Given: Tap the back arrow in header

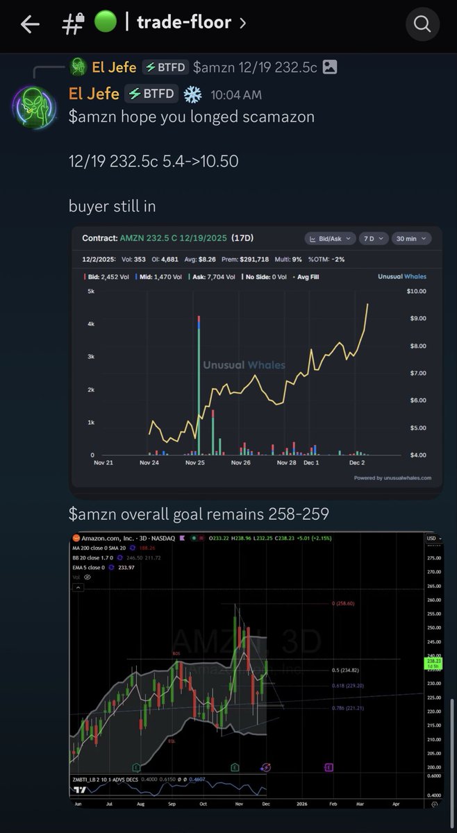Looking at the screenshot, I should [30, 24].
